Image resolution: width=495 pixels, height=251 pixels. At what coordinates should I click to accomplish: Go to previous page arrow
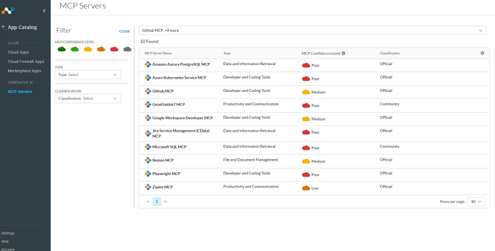pyautogui.click(x=148, y=201)
